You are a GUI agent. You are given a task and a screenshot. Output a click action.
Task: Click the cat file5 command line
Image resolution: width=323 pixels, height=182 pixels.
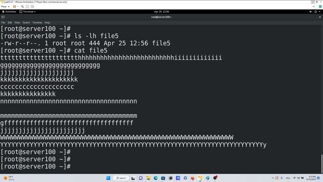(54, 51)
